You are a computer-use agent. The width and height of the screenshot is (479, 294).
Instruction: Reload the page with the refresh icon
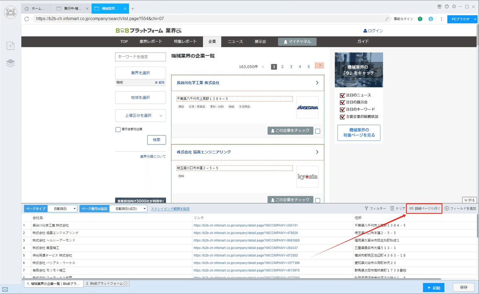[x=27, y=19]
